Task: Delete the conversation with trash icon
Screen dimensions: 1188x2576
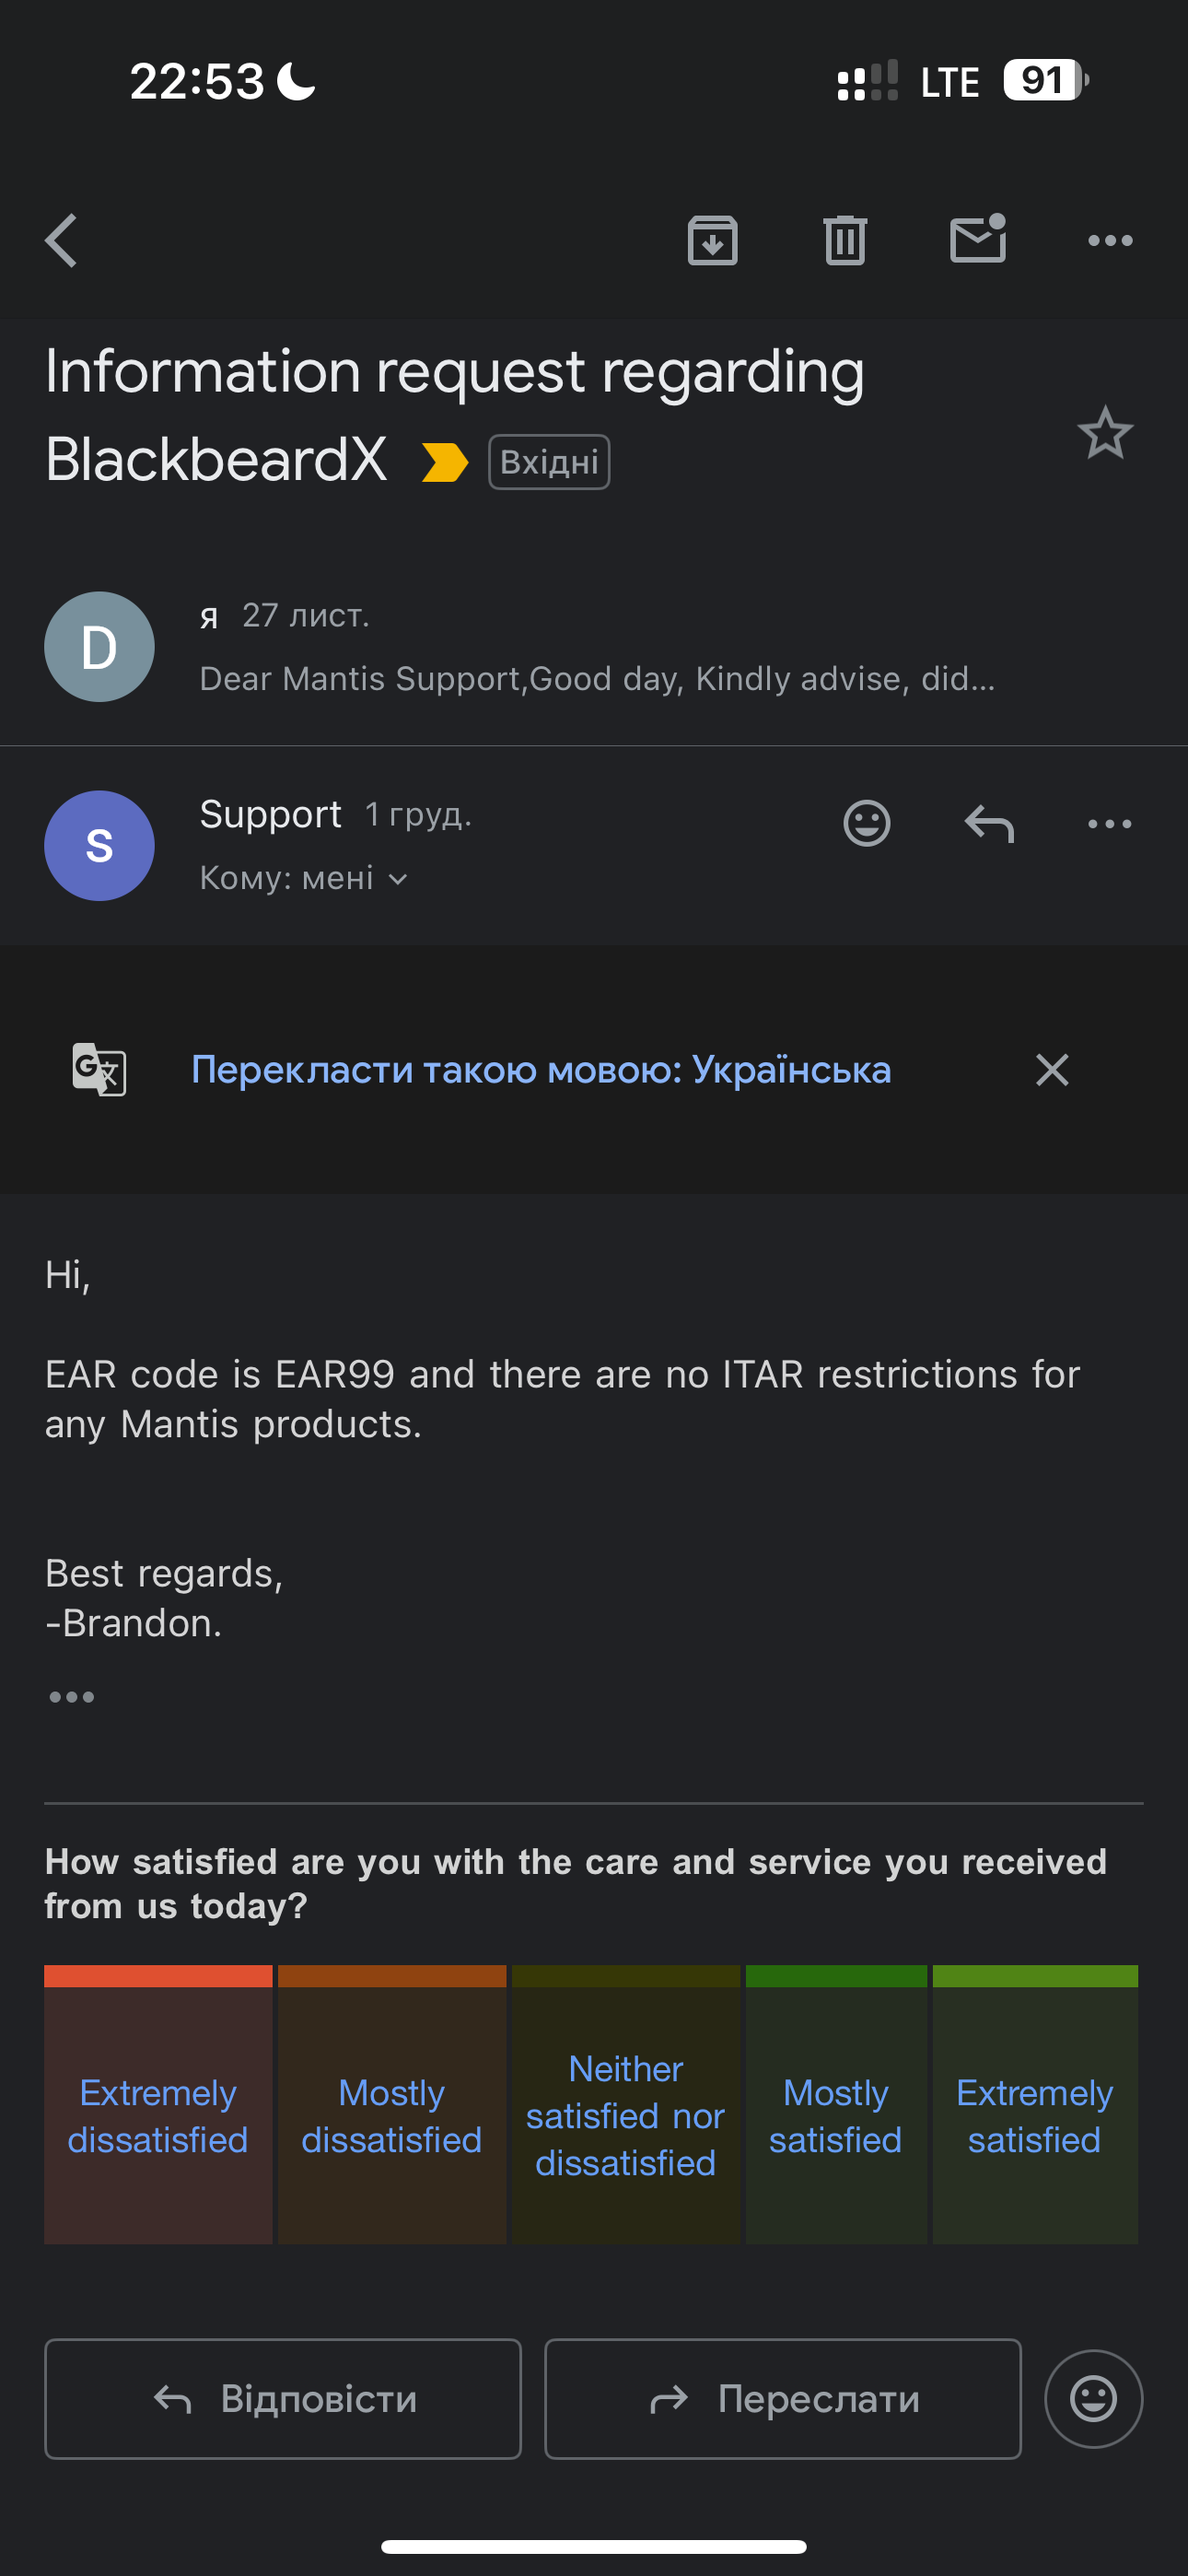Action: coord(845,241)
